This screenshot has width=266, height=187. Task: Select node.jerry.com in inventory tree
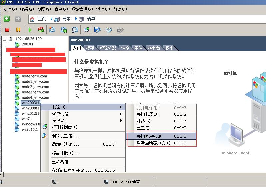click(x=34, y=76)
